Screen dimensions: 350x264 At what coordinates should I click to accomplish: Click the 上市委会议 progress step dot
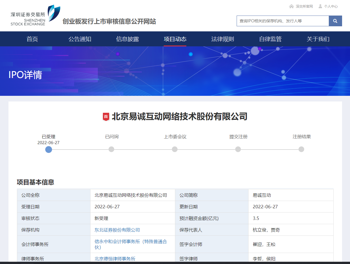click(x=175, y=149)
